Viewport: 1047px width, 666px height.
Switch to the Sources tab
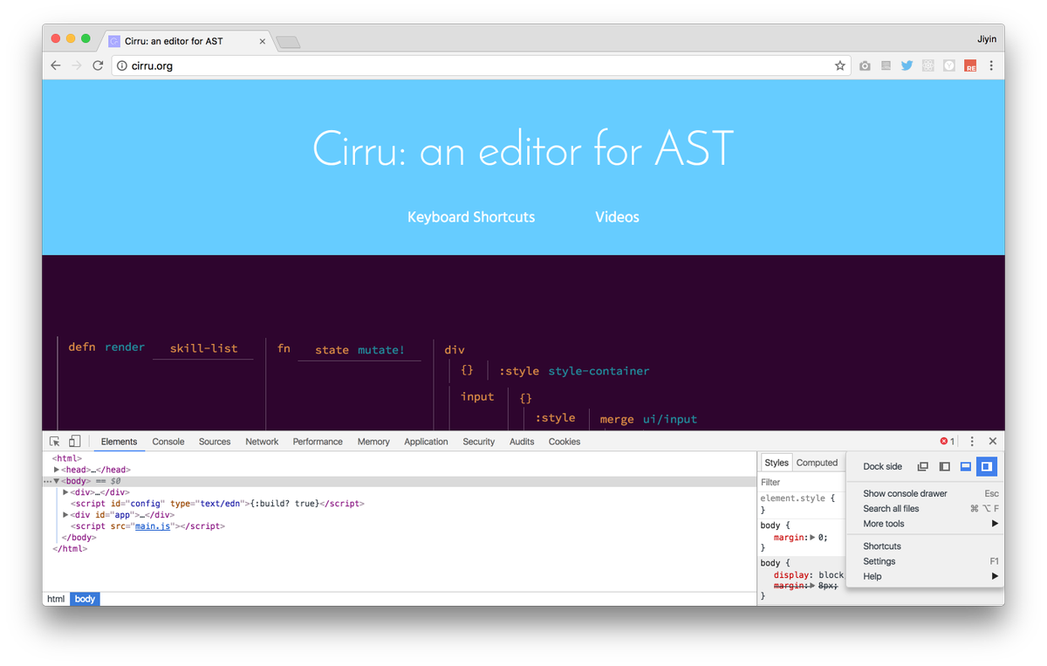(x=215, y=442)
